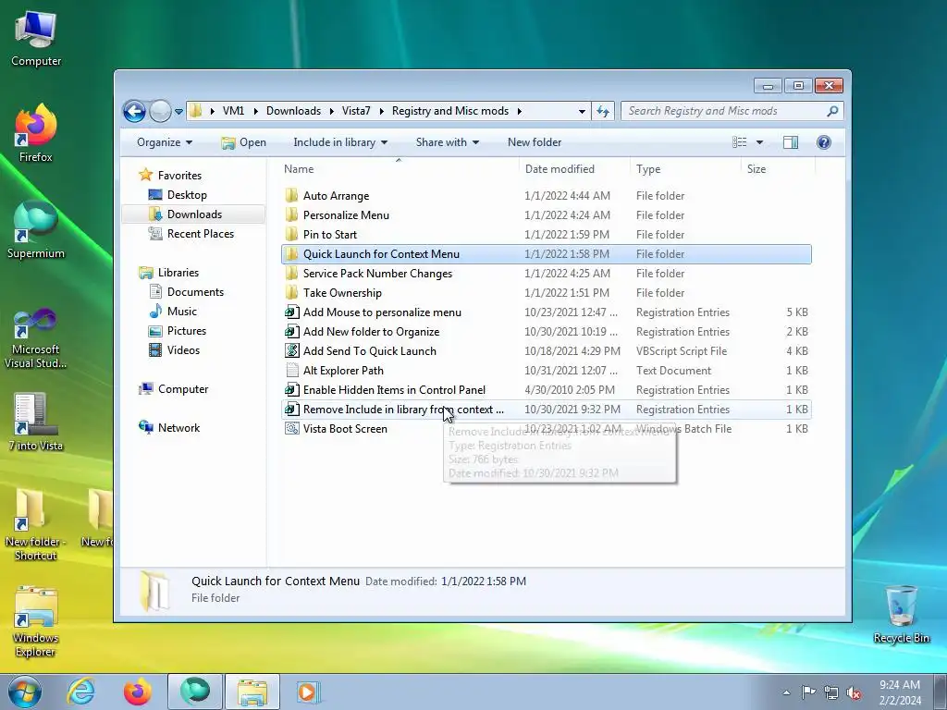Click the Windows Media Player taskbar icon
The image size is (947, 710).
click(x=307, y=692)
